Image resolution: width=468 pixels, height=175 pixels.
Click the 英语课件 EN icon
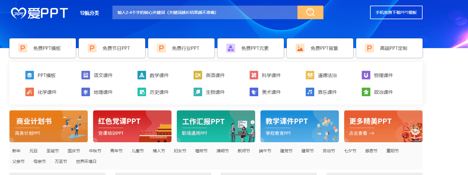click(x=198, y=75)
